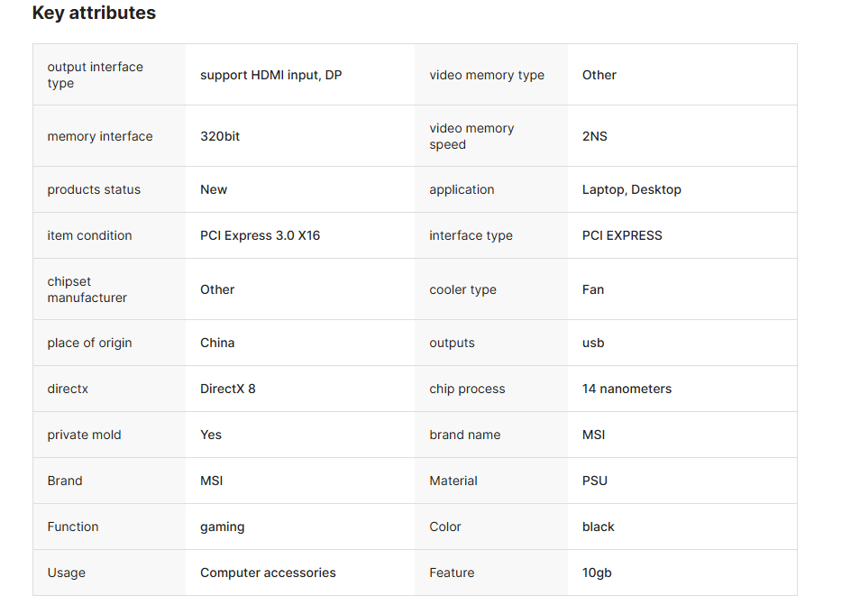The height and width of the screenshot is (605, 860).
Task: Click the private mold Yes value
Action: tap(211, 435)
